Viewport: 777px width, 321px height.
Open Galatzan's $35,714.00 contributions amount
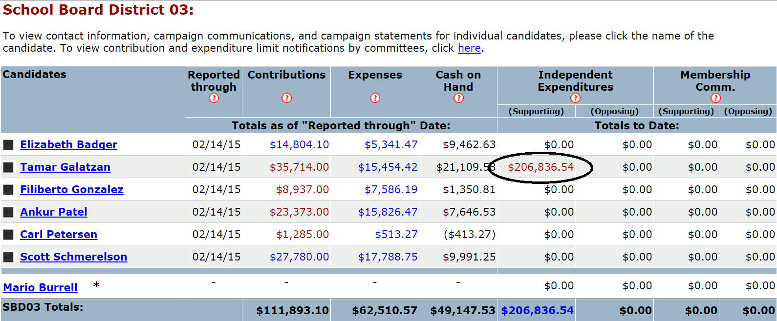coord(299,167)
